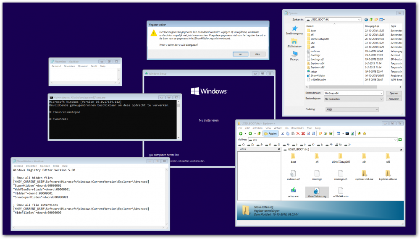
Task: Click the Cut scissors icon in Explorer++
Action: click(282, 133)
